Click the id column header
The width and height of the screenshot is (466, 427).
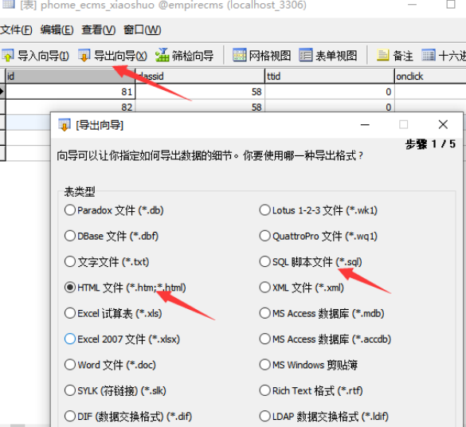pyautogui.click(x=71, y=76)
